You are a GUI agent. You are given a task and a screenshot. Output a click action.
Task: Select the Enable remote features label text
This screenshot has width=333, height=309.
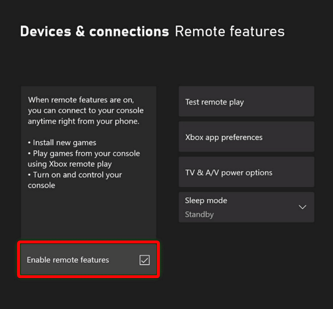click(68, 260)
